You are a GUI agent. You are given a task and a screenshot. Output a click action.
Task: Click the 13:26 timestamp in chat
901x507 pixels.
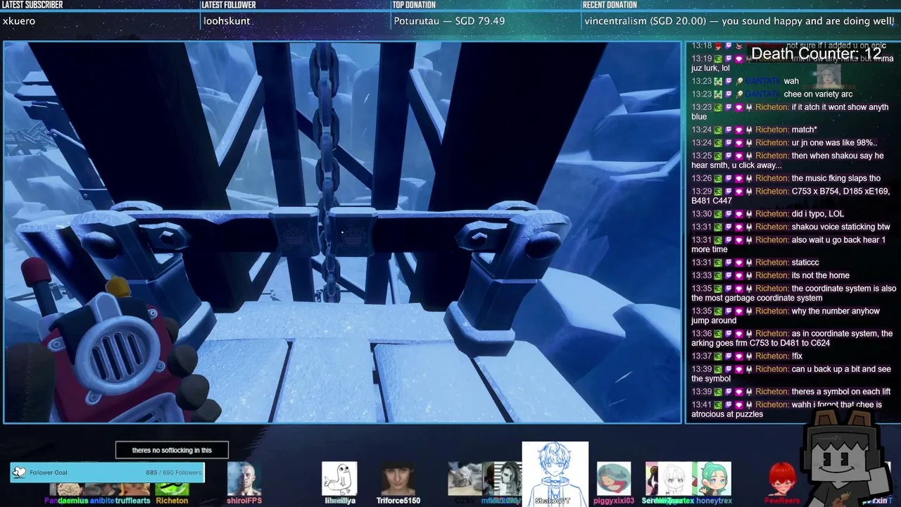(701, 179)
